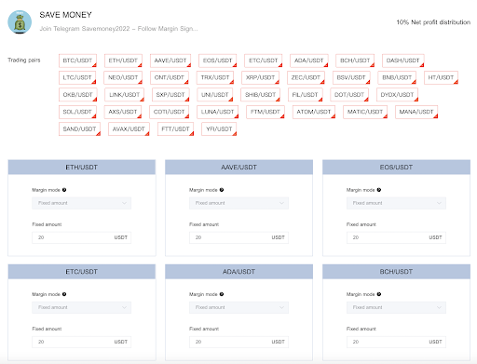Toggle the LTC/USDT trading pair

click(77, 77)
